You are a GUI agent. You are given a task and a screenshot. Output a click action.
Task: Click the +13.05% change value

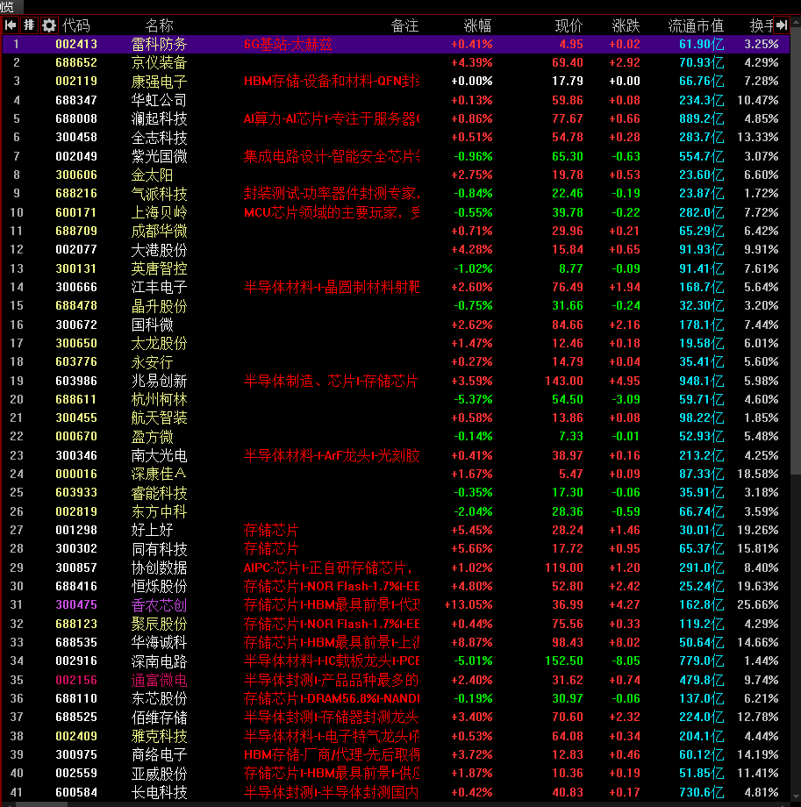468,604
